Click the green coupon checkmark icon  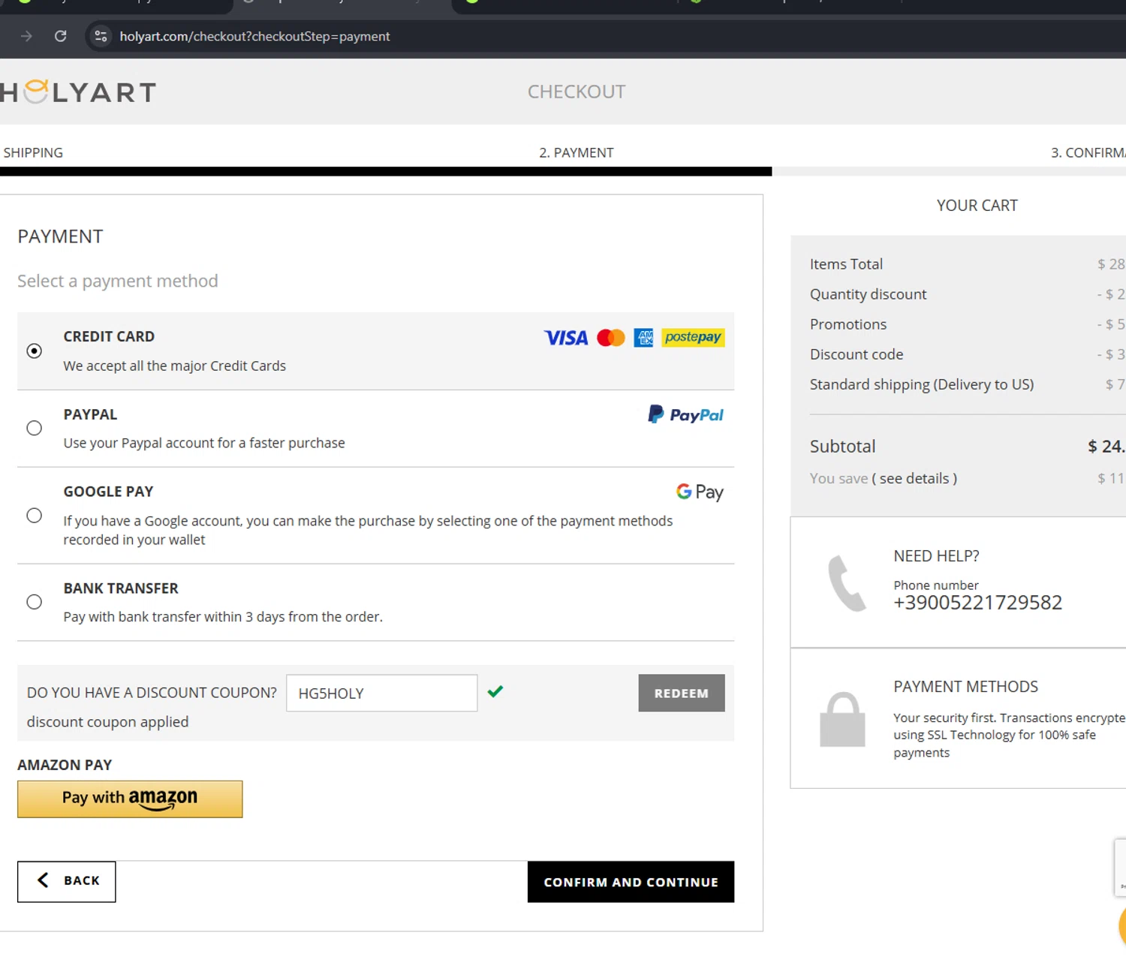495,691
